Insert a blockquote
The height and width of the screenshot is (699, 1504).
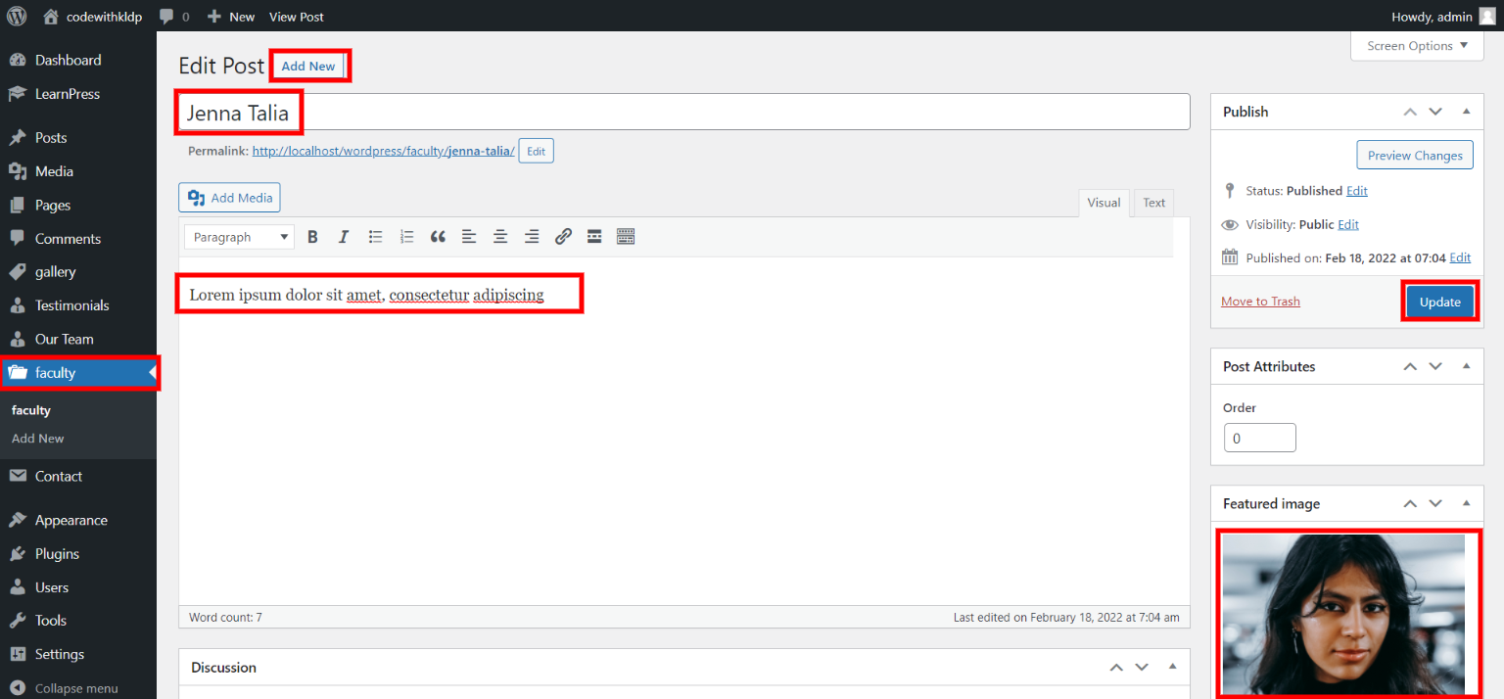coord(438,237)
